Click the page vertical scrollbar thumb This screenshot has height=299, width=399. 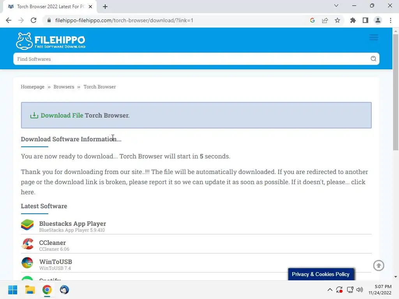click(395, 92)
